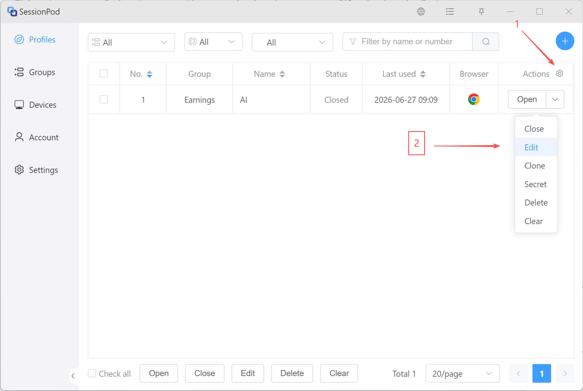Screen dimensions: 583x391
Task: Select page 1 in pagination
Action: pos(541,373)
